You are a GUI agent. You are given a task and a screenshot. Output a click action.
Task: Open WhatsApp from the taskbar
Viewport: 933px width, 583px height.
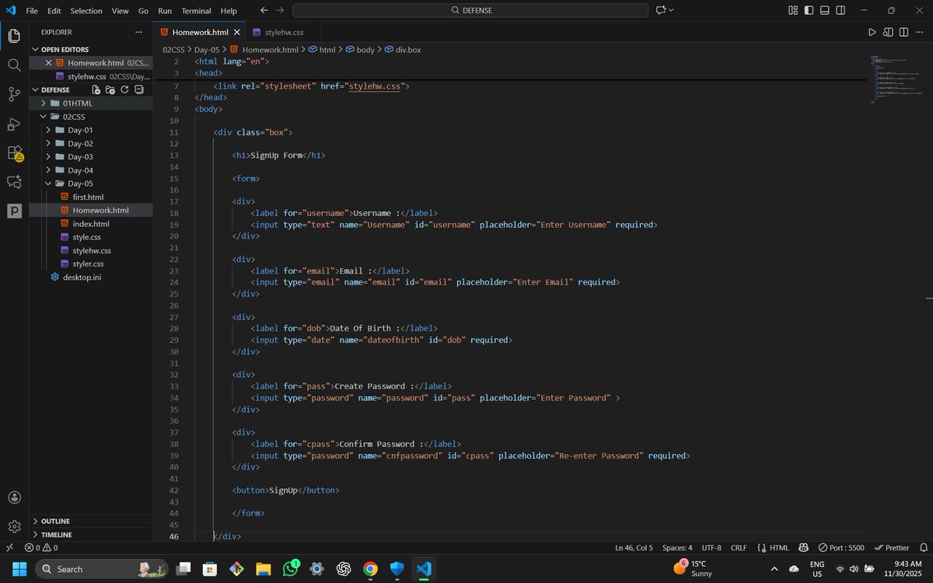pyautogui.click(x=291, y=569)
